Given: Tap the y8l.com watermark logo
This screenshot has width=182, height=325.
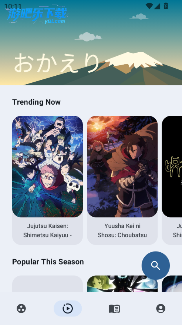Looking at the screenshot, I should pyautogui.click(x=37, y=15).
